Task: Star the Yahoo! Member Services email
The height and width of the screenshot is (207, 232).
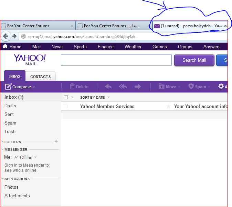Action: tap(168, 106)
